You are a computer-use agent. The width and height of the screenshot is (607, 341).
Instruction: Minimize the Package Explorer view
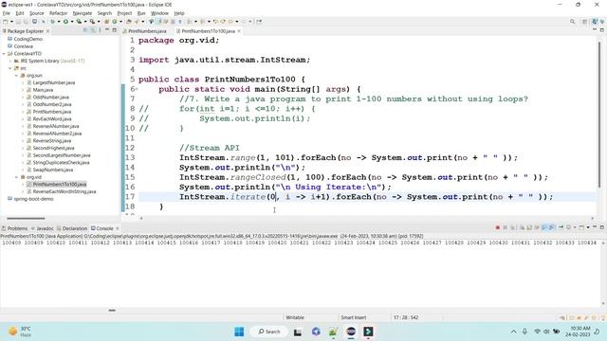point(107,29)
